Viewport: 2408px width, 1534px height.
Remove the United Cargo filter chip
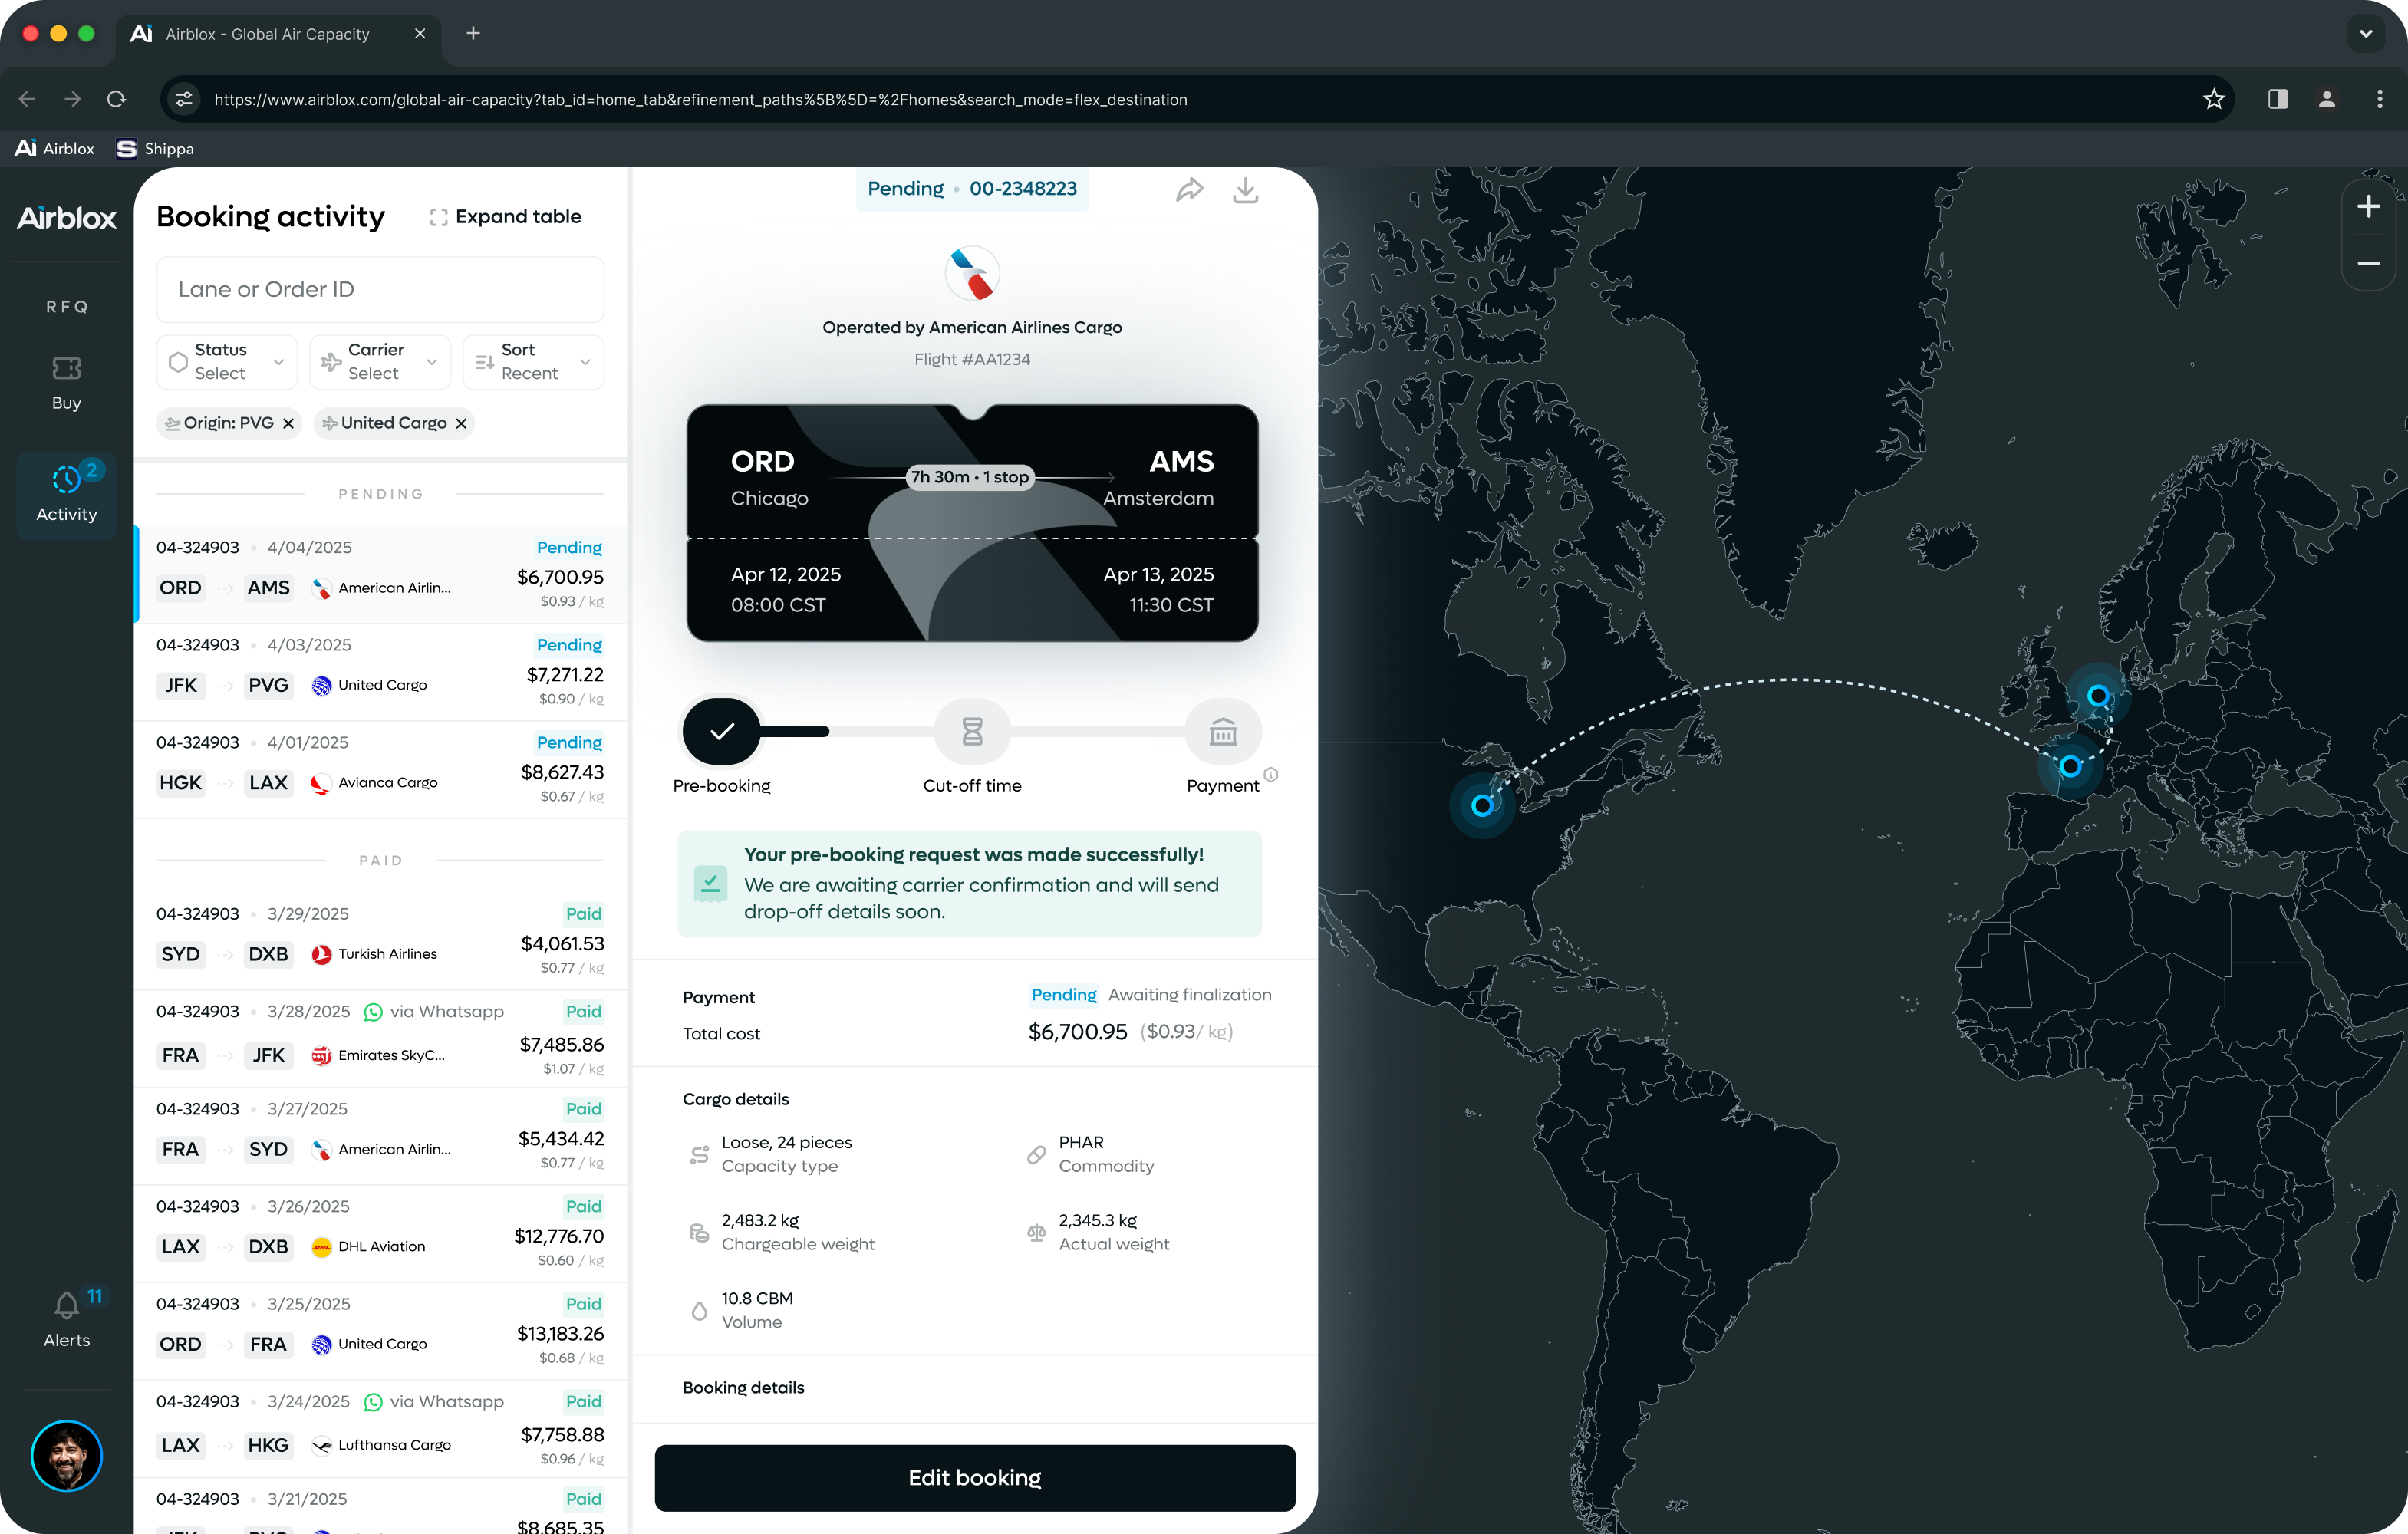(x=461, y=424)
